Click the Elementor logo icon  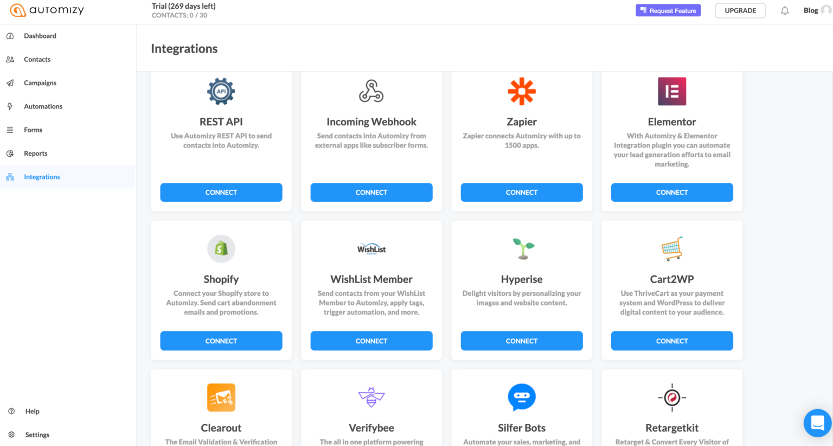(x=671, y=91)
